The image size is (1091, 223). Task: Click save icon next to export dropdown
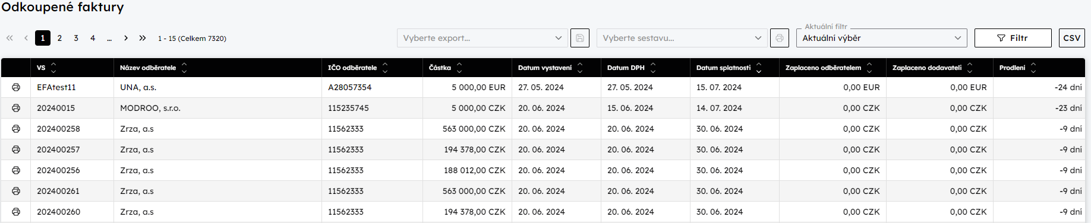(580, 38)
